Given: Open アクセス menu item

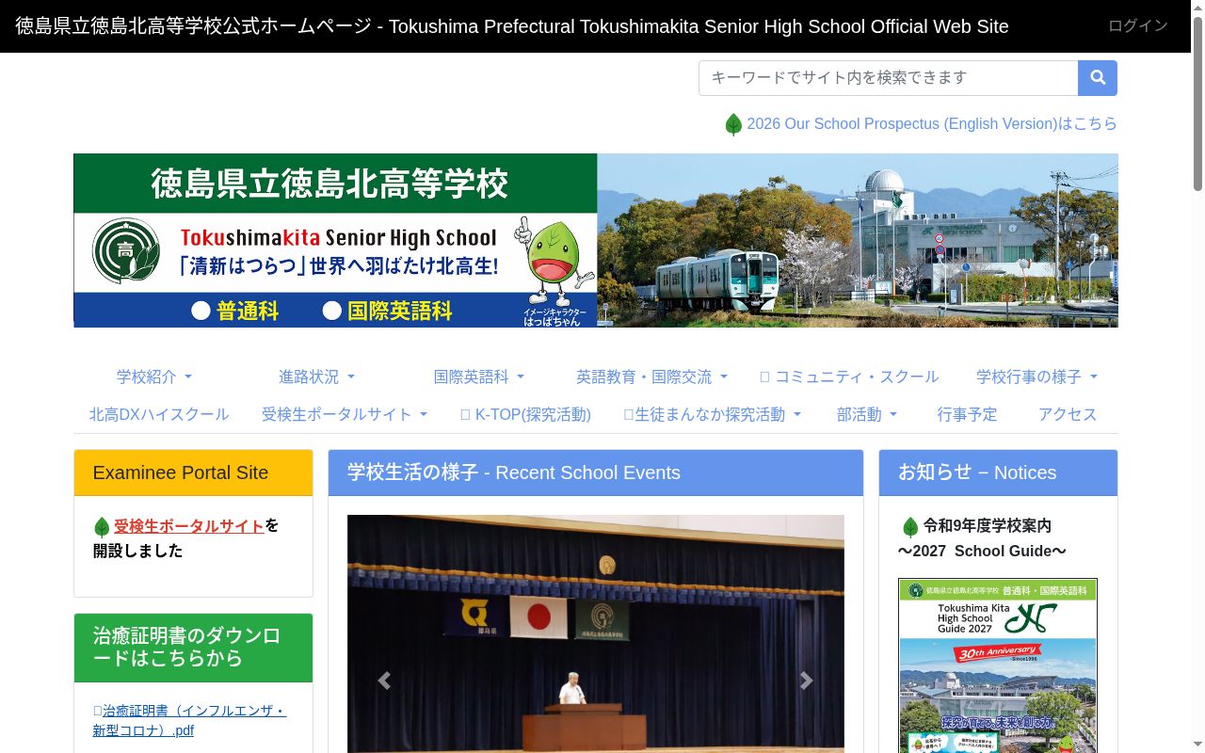Looking at the screenshot, I should pyautogui.click(x=1068, y=414).
